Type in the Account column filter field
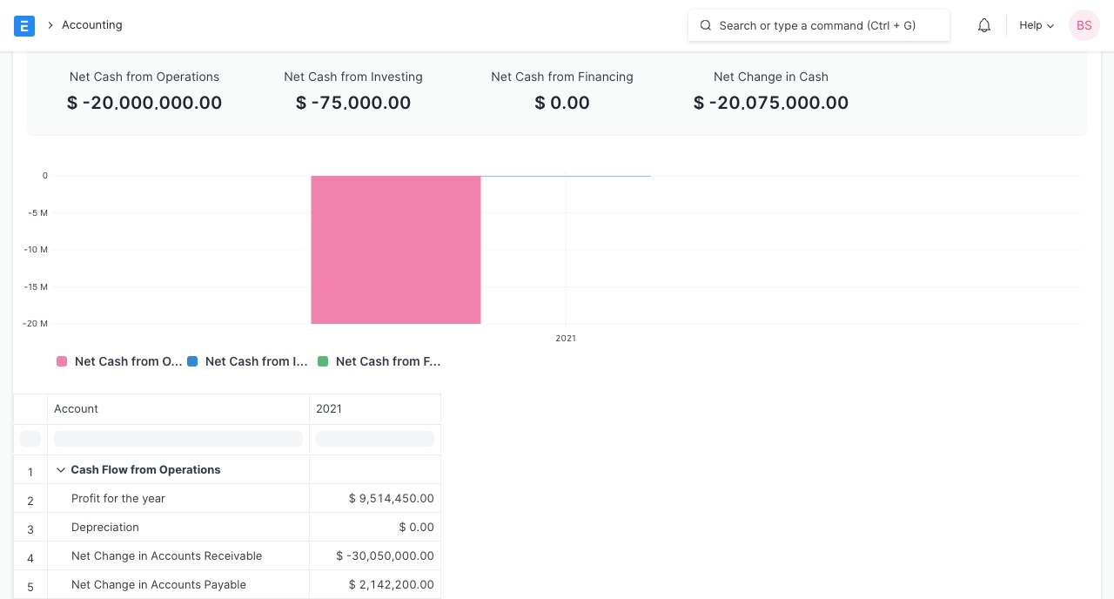 [x=178, y=439]
